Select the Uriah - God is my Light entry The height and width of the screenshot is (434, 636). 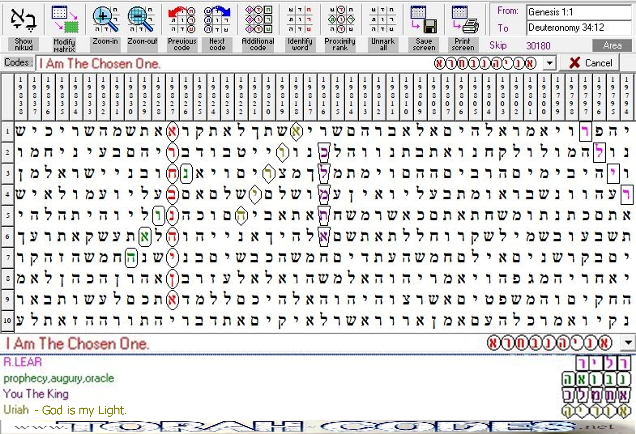pyautogui.click(x=65, y=410)
